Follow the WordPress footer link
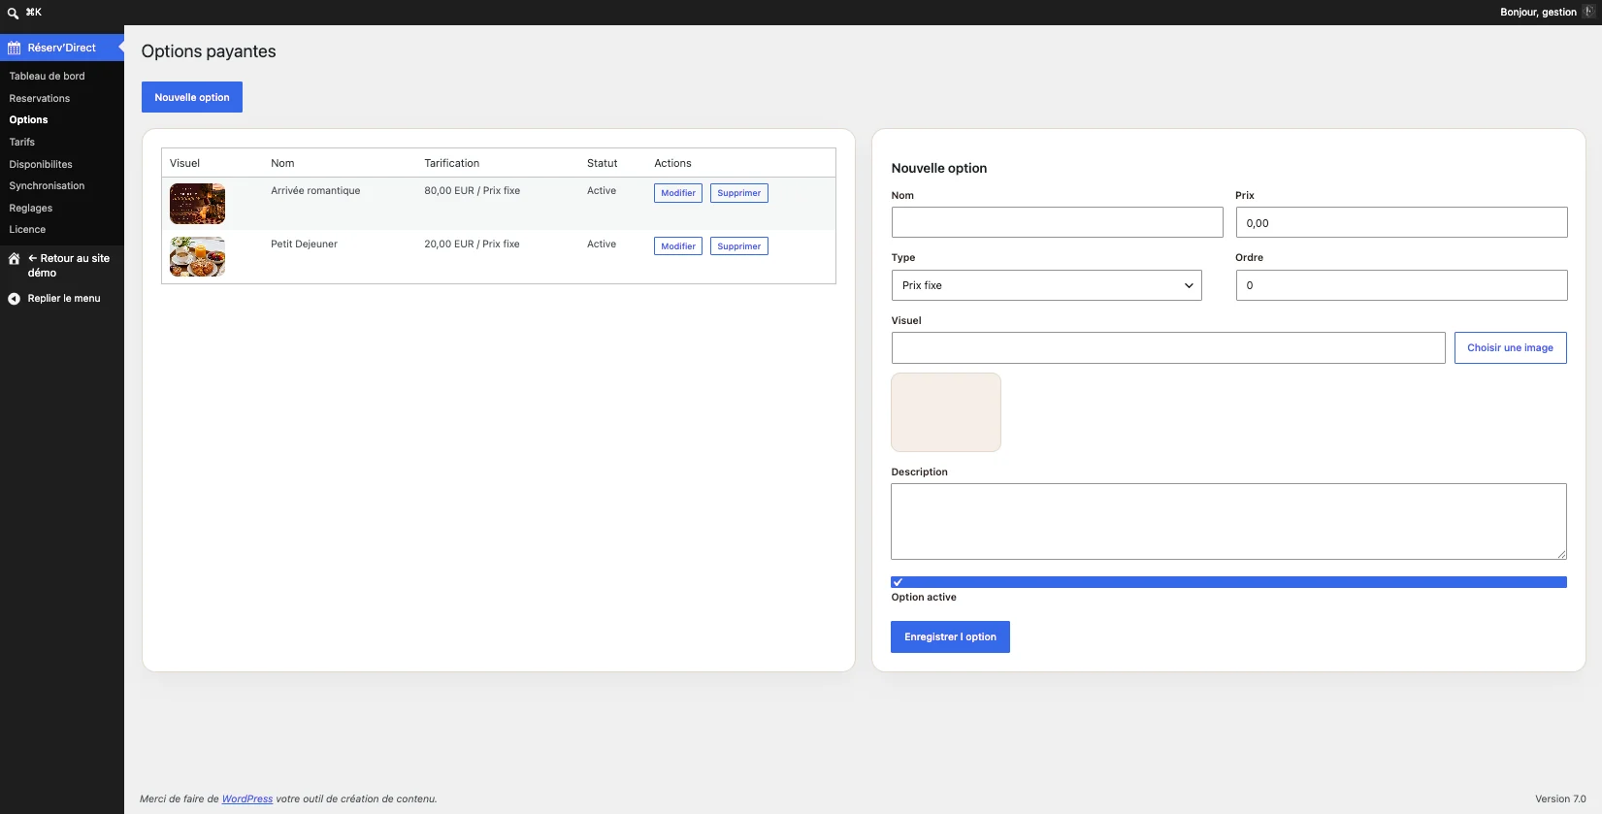The width and height of the screenshot is (1602, 814). click(x=247, y=799)
